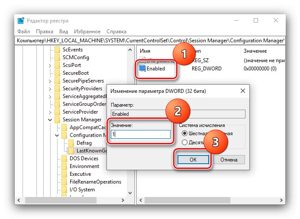Click the SecurePipeServers folder icon
The width and height of the screenshot is (300, 219).
(57, 81)
